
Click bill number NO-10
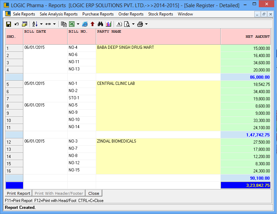pyautogui.click(x=74, y=120)
